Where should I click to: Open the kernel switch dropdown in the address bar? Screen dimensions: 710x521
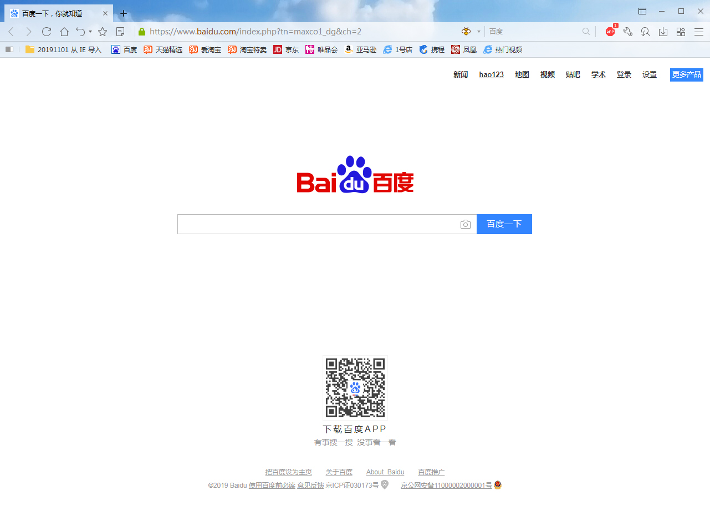coord(478,32)
